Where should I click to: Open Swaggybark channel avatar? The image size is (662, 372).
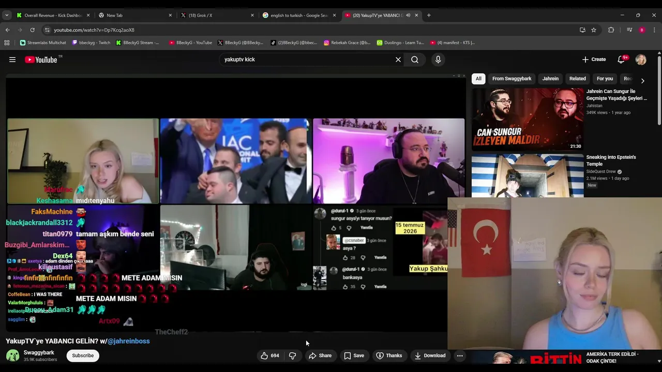tap(12, 355)
